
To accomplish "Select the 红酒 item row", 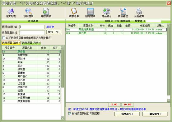I will (31, 91).
